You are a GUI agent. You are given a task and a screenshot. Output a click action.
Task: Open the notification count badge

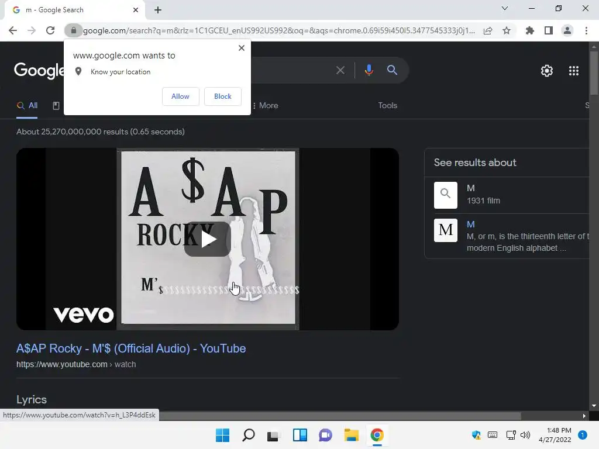coord(583,435)
